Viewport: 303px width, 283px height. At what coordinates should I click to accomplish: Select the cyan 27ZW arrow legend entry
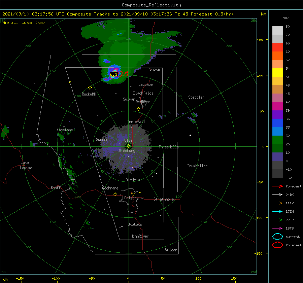[x=277, y=212]
